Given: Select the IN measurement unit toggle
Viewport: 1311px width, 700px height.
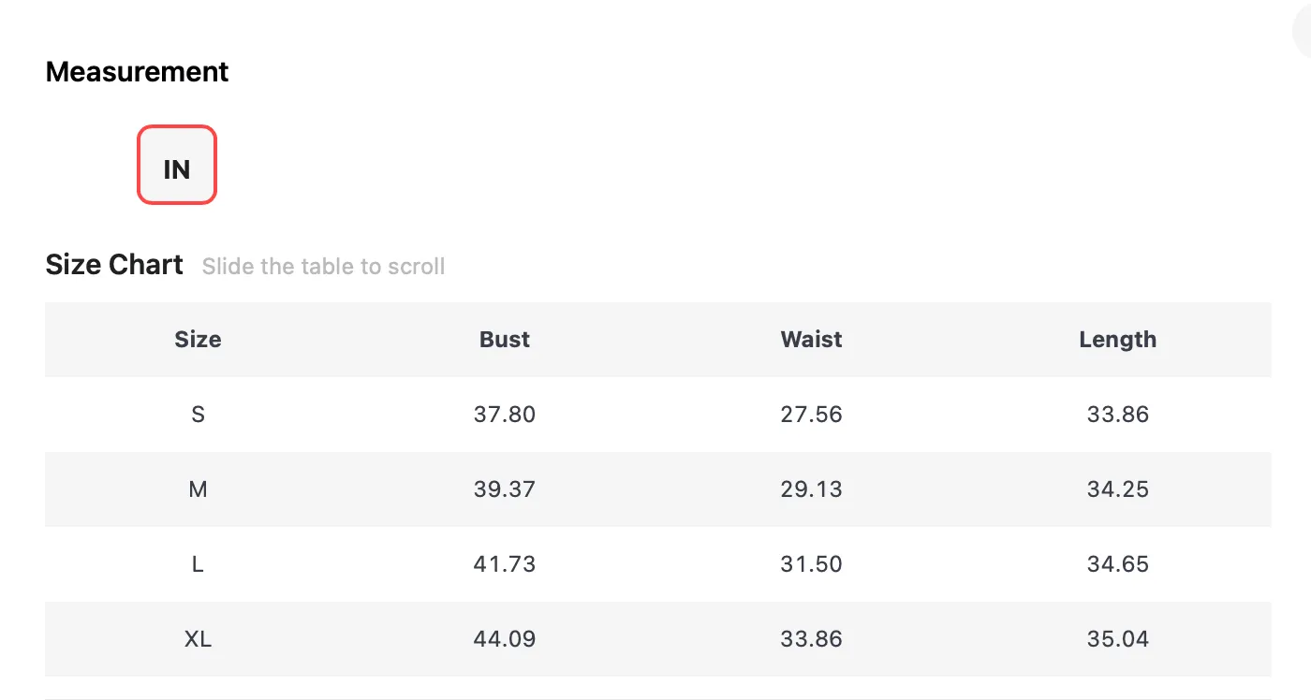Looking at the screenshot, I should coord(177,165).
